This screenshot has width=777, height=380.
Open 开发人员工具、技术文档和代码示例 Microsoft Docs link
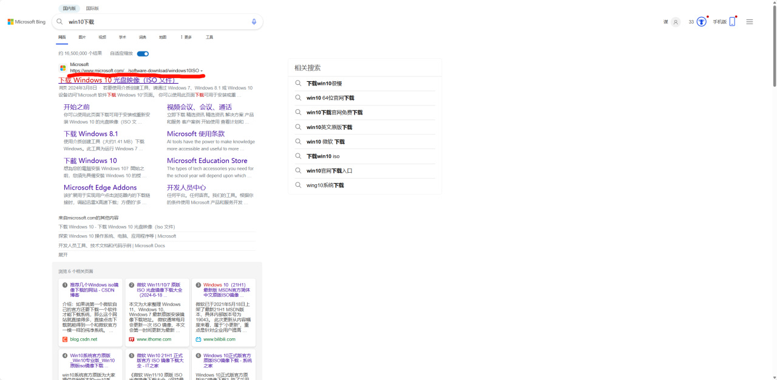coord(112,245)
